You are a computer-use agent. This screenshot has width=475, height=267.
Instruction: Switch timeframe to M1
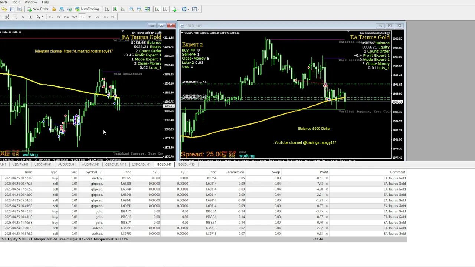(x=51, y=17)
